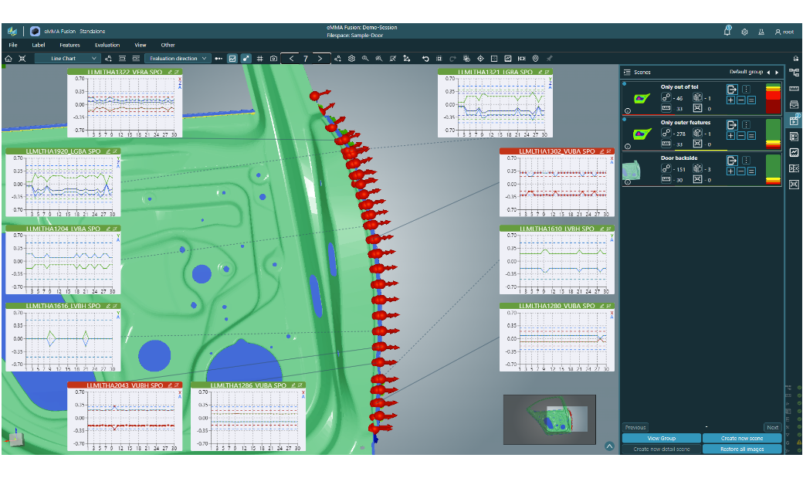This screenshot has height=502, width=803.
Task: Open the chart panel icon in right sidebar
Action: (794, 152)
